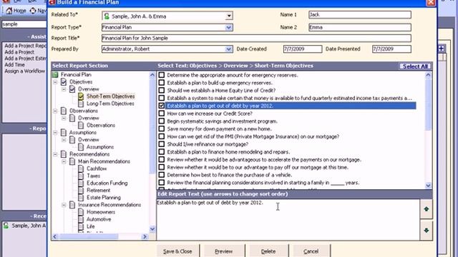Open the Prepared By dropdown
This screenshot has width=458, height=257.
coord(229,49)
